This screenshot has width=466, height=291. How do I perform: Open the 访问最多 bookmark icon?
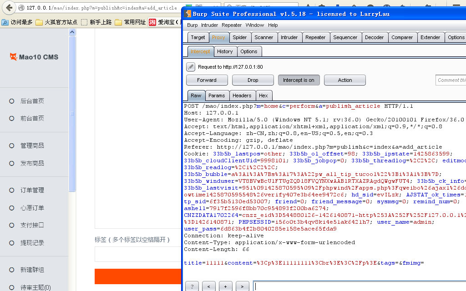click(5, 22)
